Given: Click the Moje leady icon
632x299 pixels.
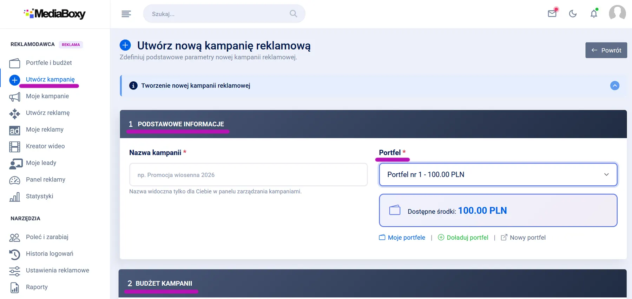Looking at the screenshot, I should coord(16,163).
